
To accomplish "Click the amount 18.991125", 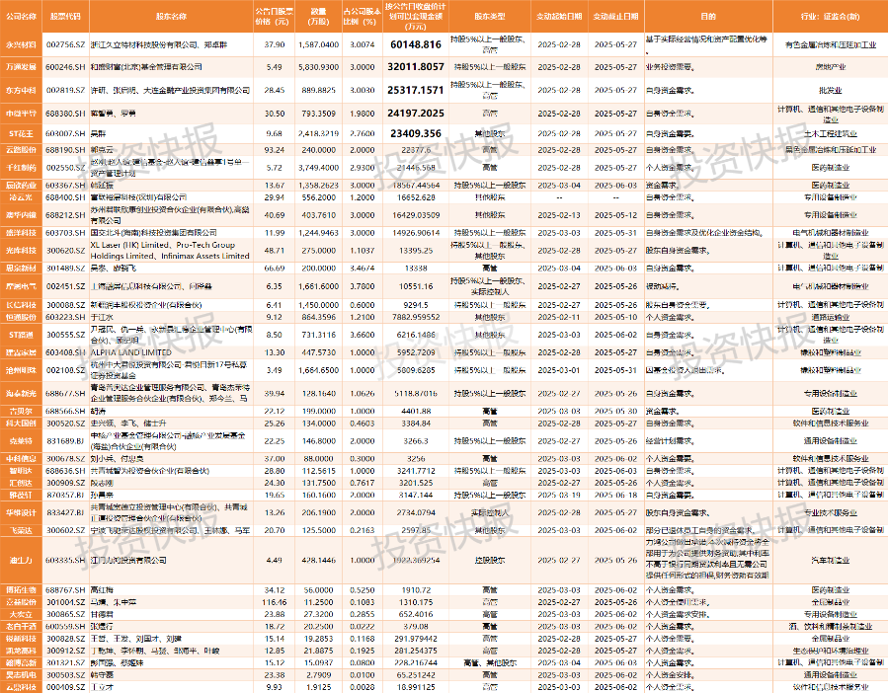I will tap(416, 687).
